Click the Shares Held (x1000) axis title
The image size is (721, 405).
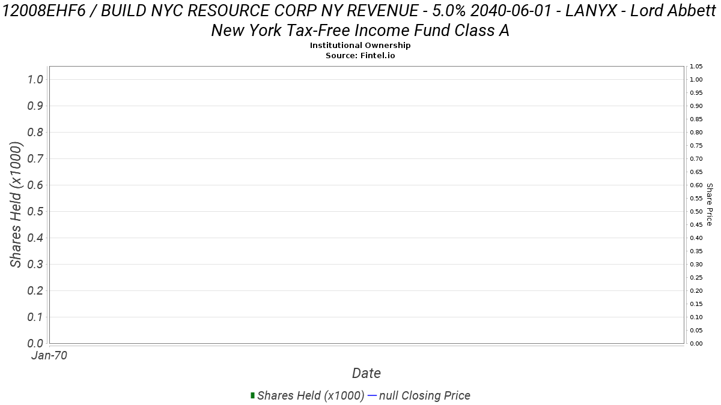[16, 205]
